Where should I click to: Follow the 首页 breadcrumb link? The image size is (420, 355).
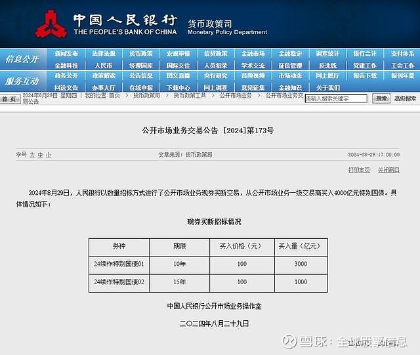point(114,96)
